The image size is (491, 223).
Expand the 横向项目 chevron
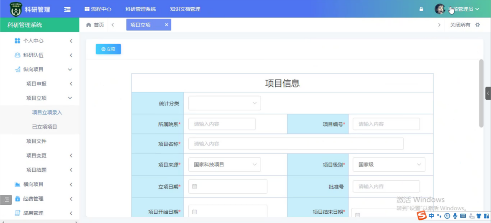tap(71, 184)
